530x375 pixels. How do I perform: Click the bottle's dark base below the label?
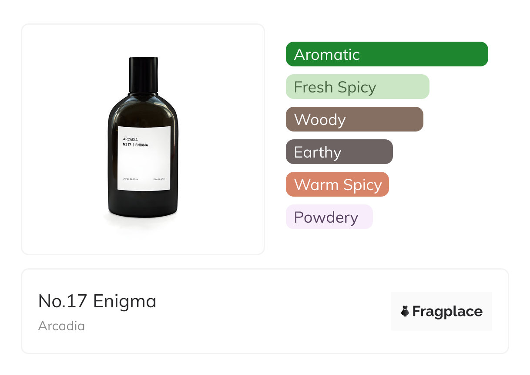click(143, 204)
